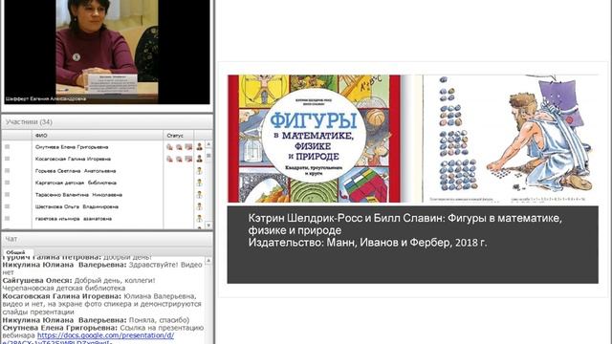612x344 pixels.
Task: Click participant avatar icon for газетова ильмира азаматовна
Action: [x=200, y=219]
